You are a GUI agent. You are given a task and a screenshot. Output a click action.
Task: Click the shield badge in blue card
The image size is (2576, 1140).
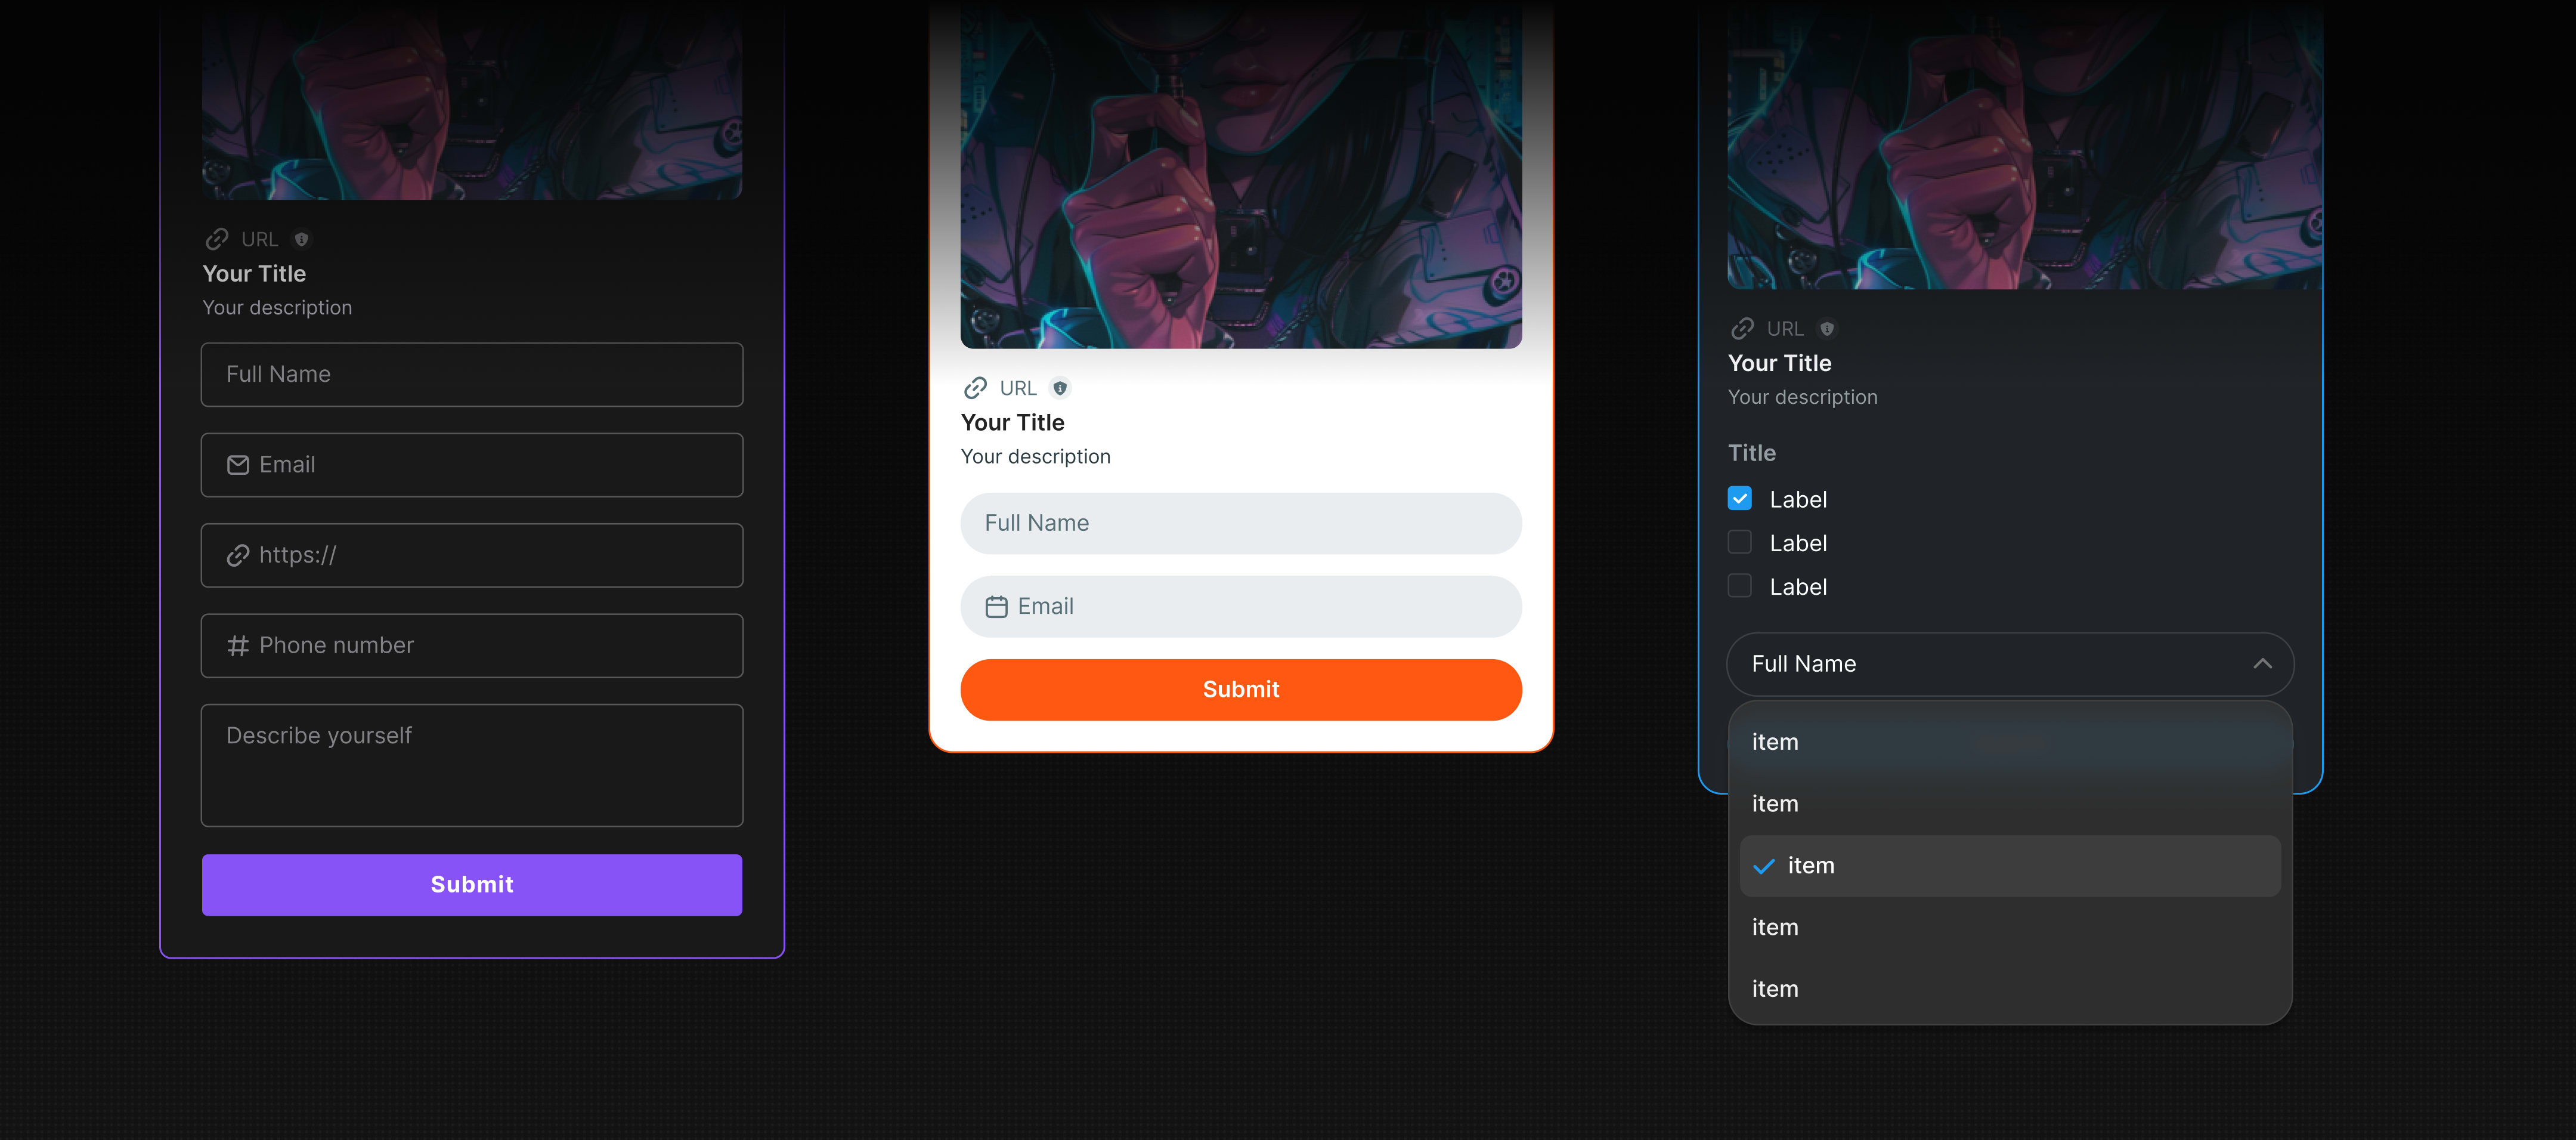(x=1827, y=329)
